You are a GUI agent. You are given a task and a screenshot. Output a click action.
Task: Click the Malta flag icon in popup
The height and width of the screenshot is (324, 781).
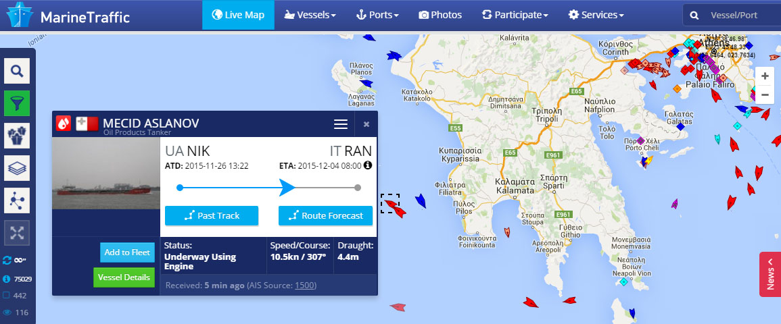point(87,124)
